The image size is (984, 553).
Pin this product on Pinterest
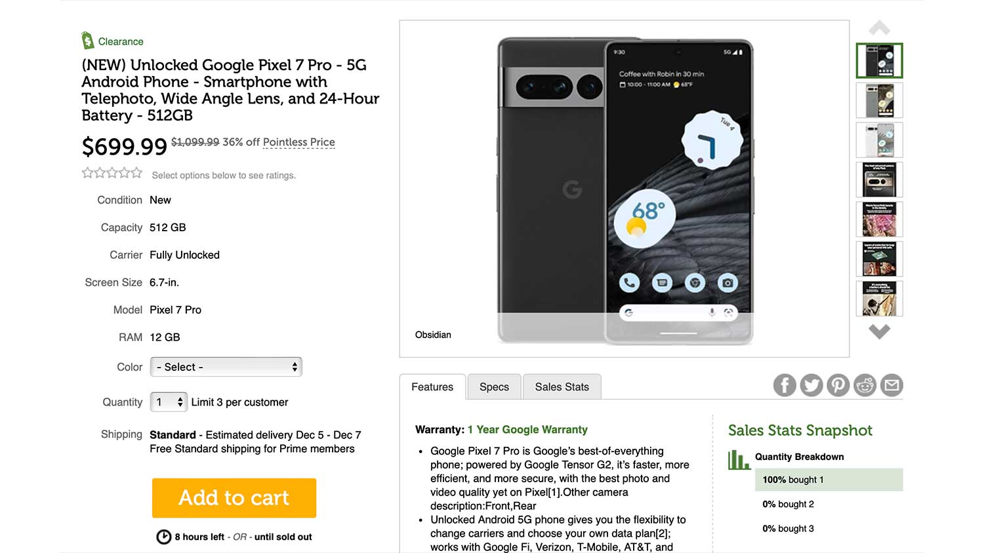pos(838,385)
